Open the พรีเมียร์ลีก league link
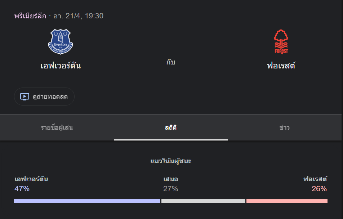Image resolution: width=343 pixels, height=219 pixels. pos(30,16)
